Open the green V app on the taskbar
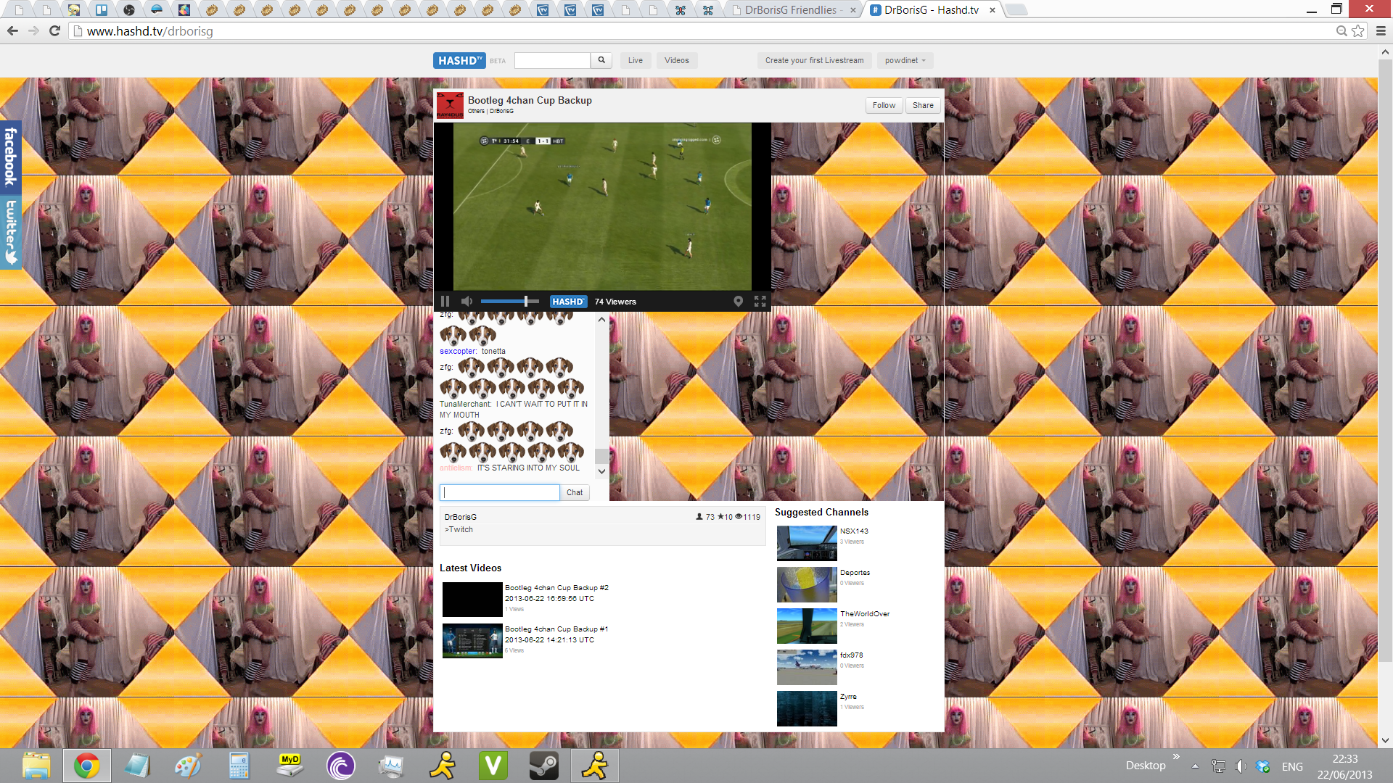The image size is (1393, 783). click(493, 766)
